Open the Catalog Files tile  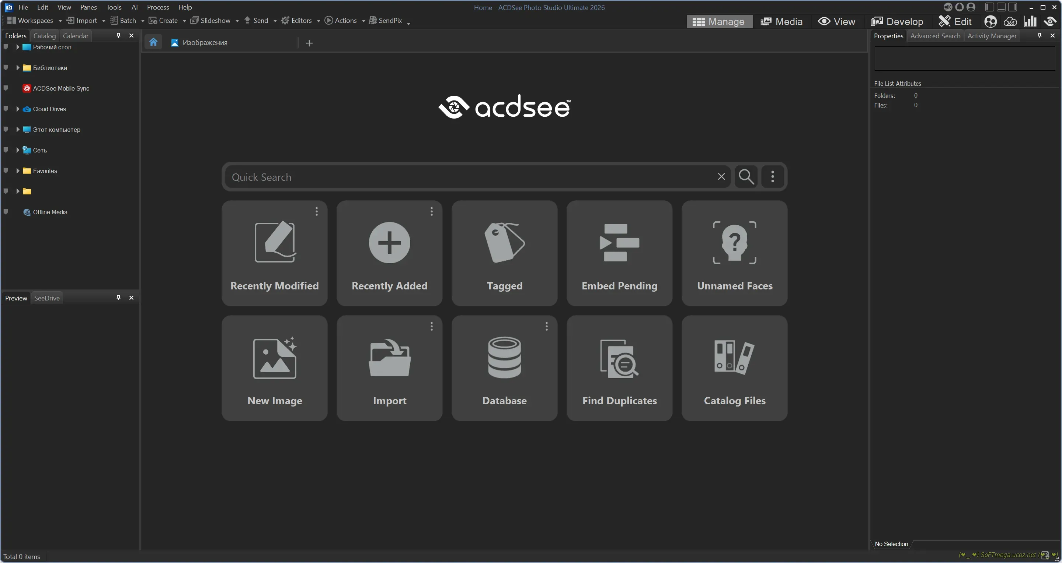point(734,368)
